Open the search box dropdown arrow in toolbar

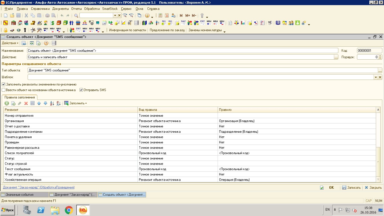115,15
